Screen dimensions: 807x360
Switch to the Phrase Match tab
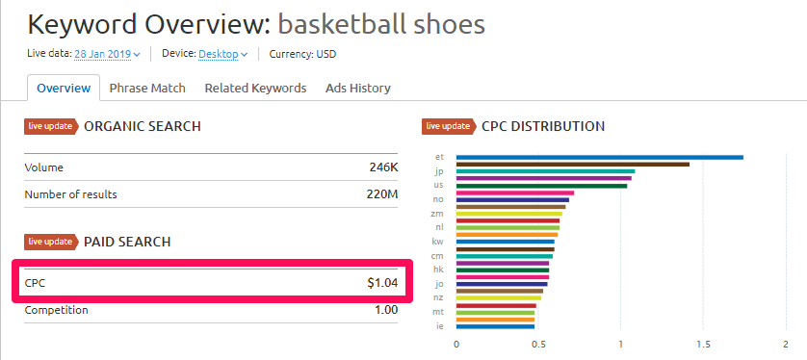coord(147,88)
